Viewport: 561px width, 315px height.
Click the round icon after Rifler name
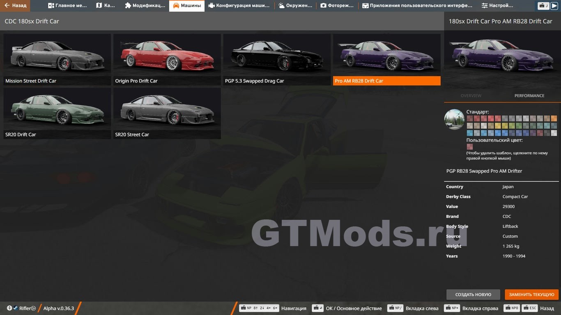coord(34,308)
